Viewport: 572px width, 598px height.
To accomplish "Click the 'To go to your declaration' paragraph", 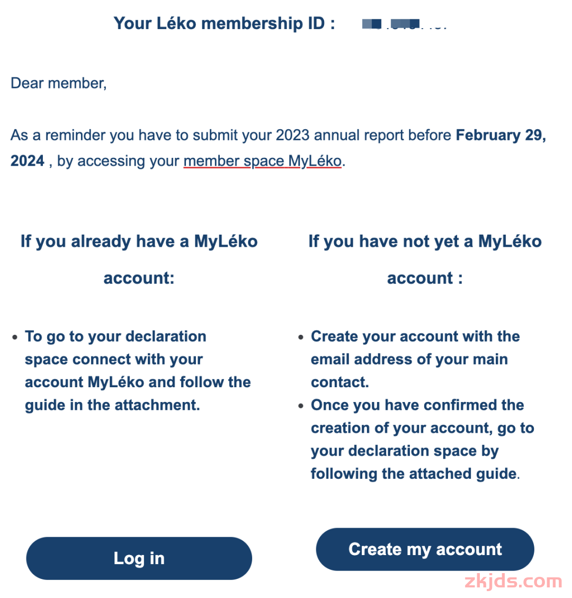I will [115, 337].
